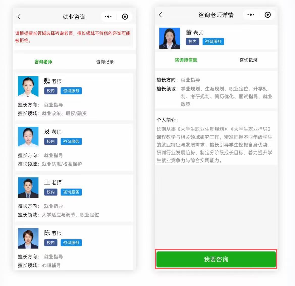Open the three-dot menu on 咨询老师详情 screen
Viewport: 295px width, 286px height.
pos(251,15)
